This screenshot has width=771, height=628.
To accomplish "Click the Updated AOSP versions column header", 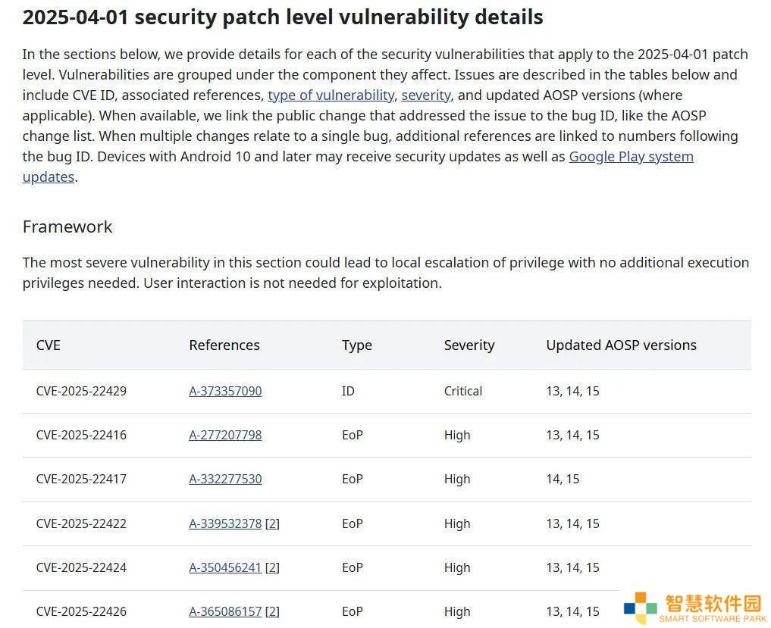I will 621,345.
